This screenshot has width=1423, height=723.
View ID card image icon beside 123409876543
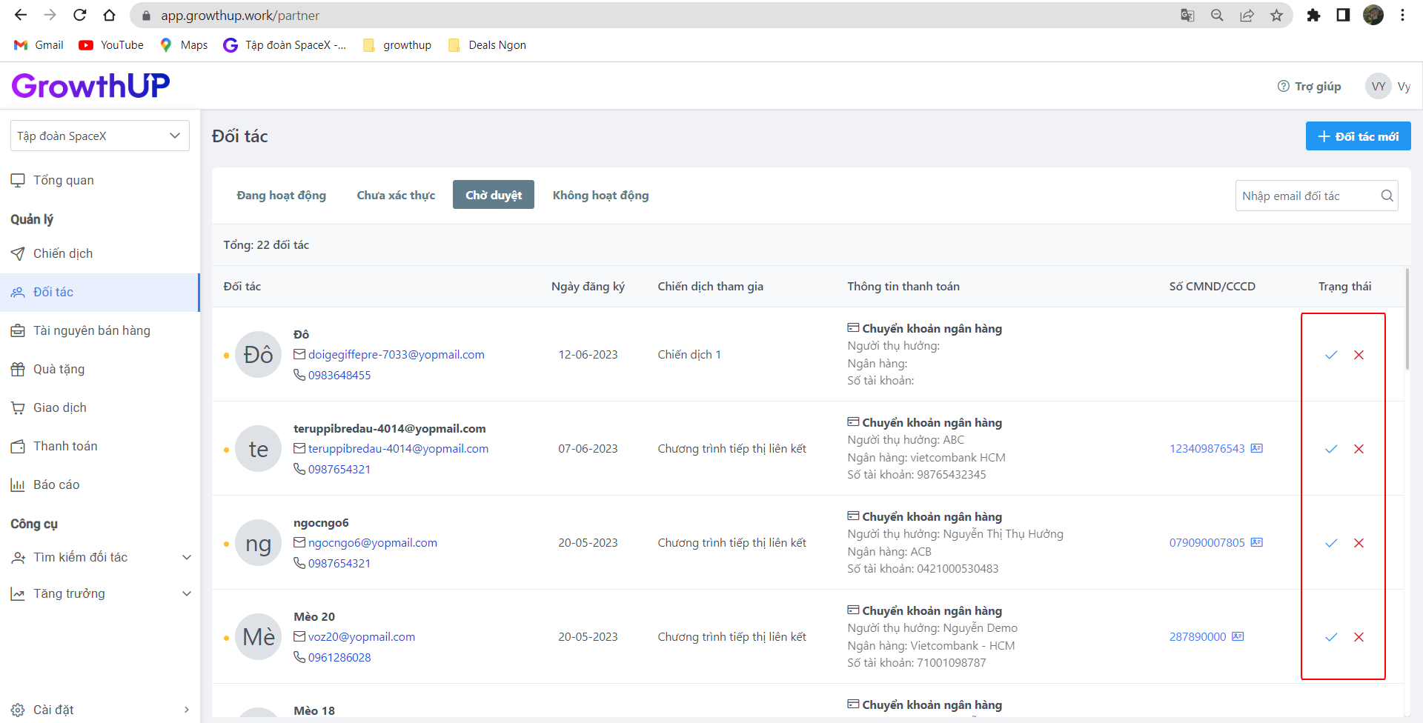[x=1257, y=449]
